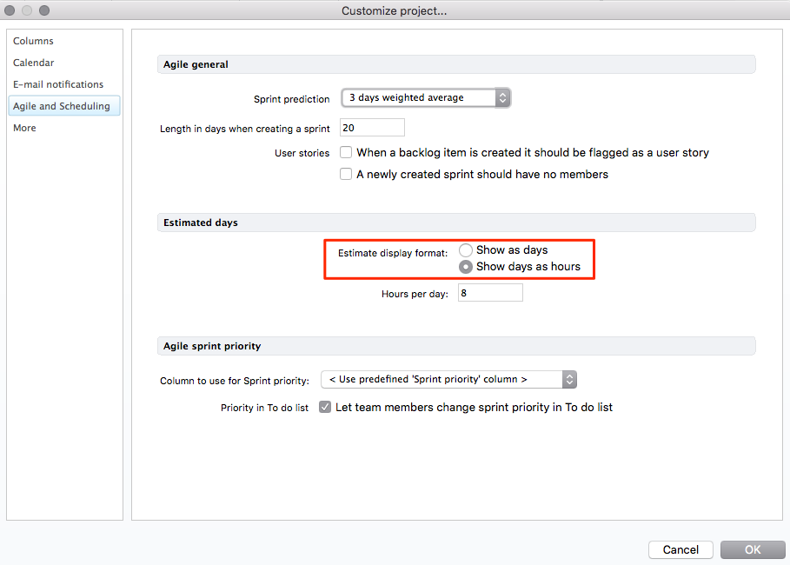The width and height of the screenshot is (790, 565).
Task: Open the More settings section
Action: click(24, 128)
